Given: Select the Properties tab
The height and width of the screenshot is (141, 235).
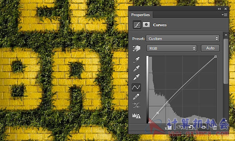Looking at the screenshot, I should click(x=141, y=14).
